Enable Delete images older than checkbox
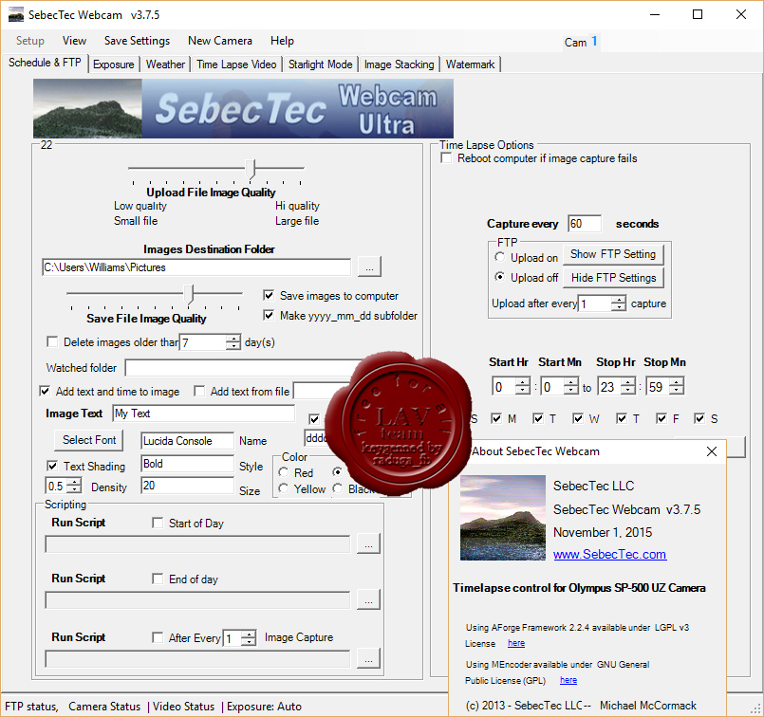764x717 pixels. click(x=52, y=341)
